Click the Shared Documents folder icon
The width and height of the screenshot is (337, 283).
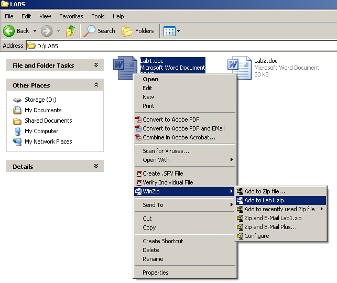coord(17,121)
